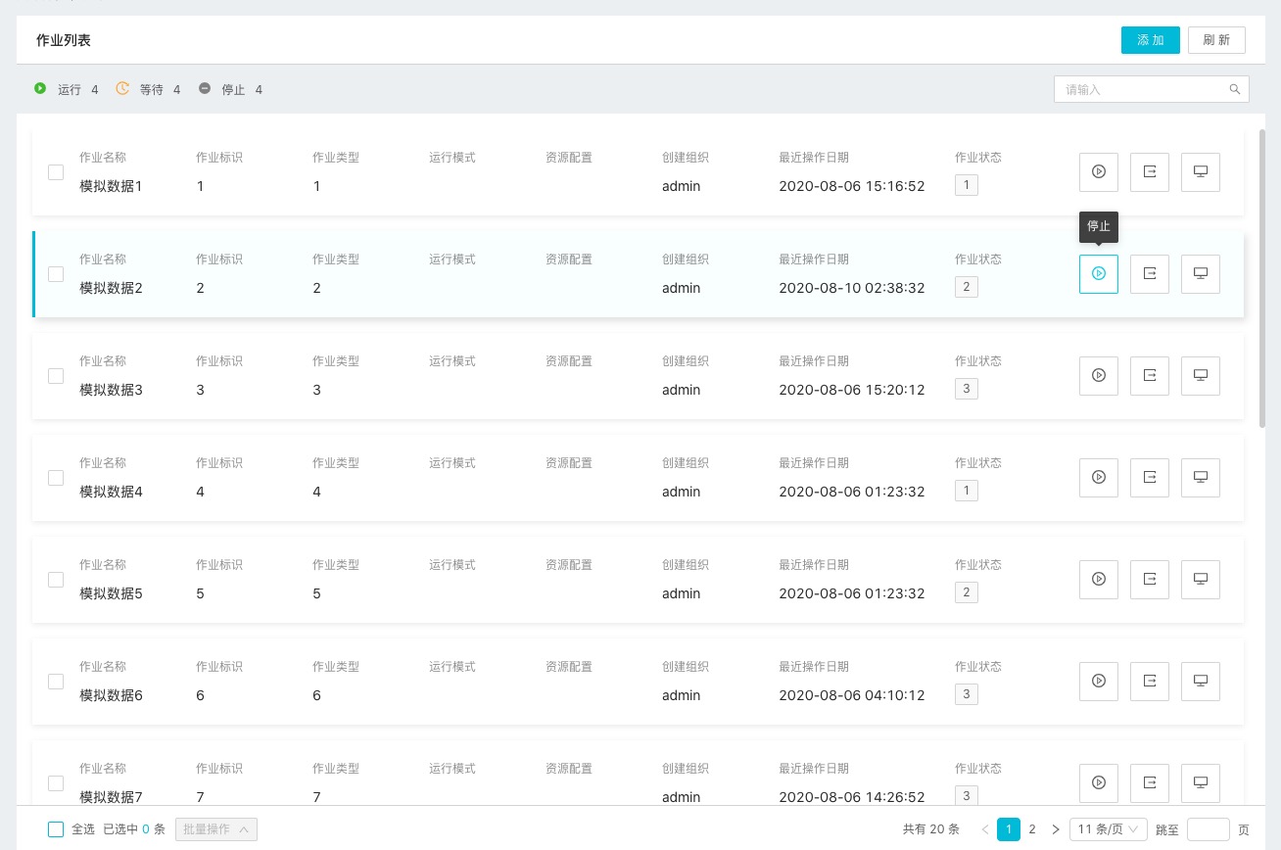1281x850 pixels.
Task: Focus the 请输入 search field
Action: click(1152, 89)
